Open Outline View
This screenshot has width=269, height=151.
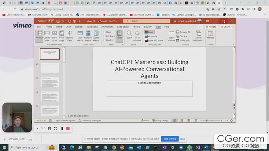[47, 36]
